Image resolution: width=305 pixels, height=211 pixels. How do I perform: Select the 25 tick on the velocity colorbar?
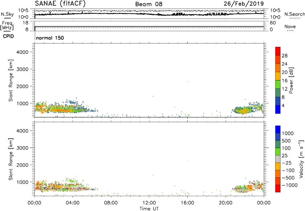click(284, 156)
